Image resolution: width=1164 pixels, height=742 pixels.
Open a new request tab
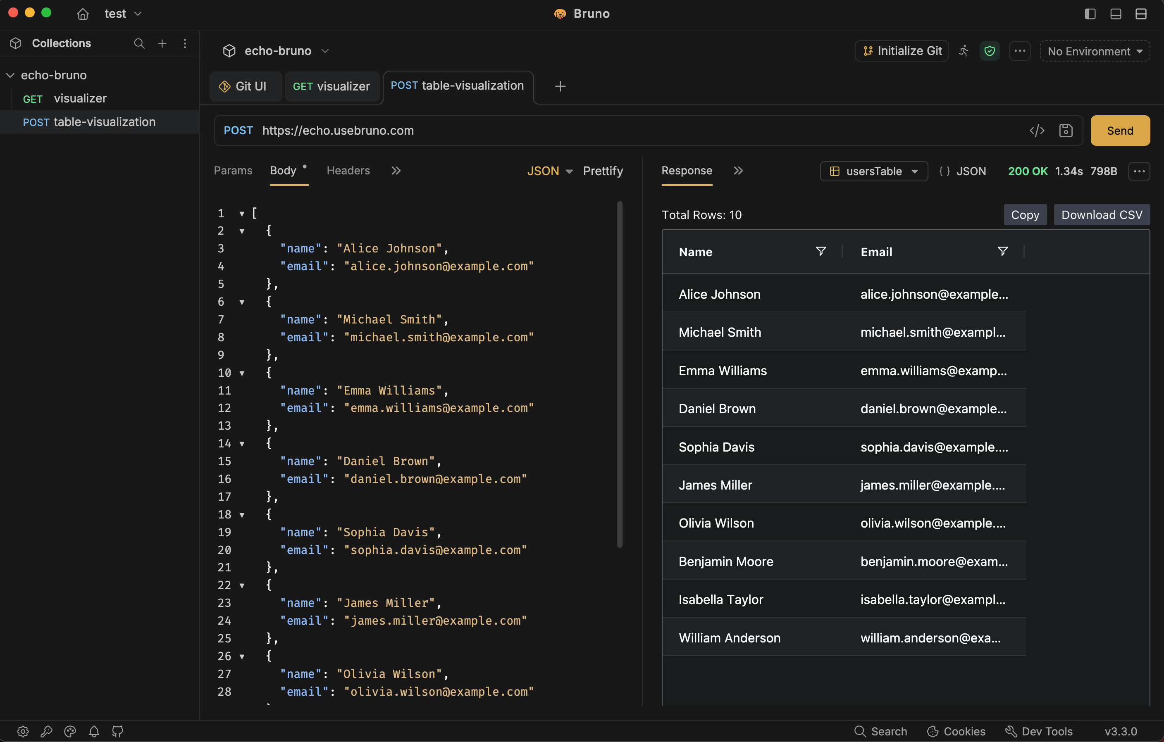pos(560,86)
